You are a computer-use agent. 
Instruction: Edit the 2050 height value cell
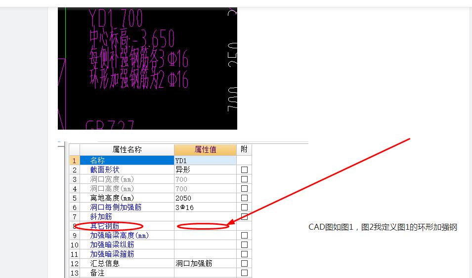205,198
